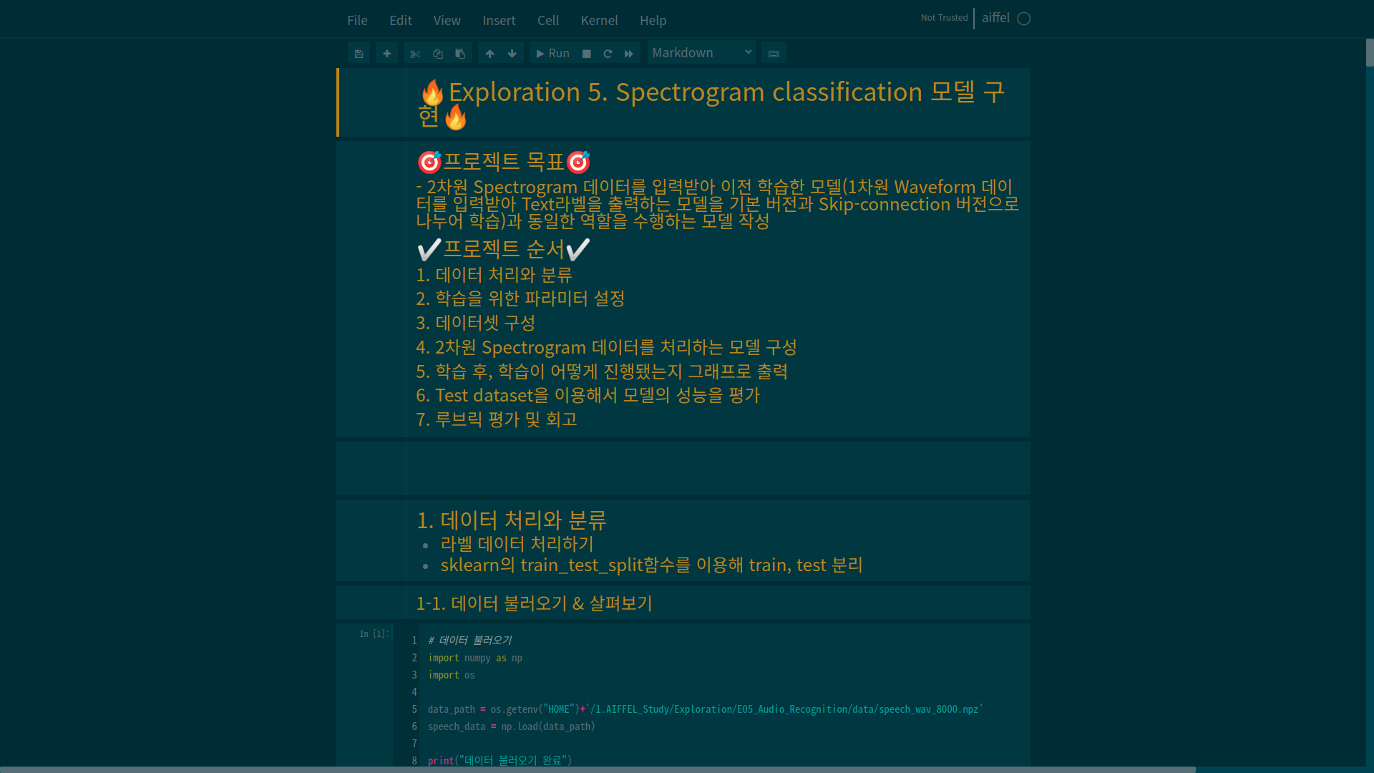Open the Markdown cell type dropdown
The width and height of the screenshot is (1374, 773).
tap(701, 53)
